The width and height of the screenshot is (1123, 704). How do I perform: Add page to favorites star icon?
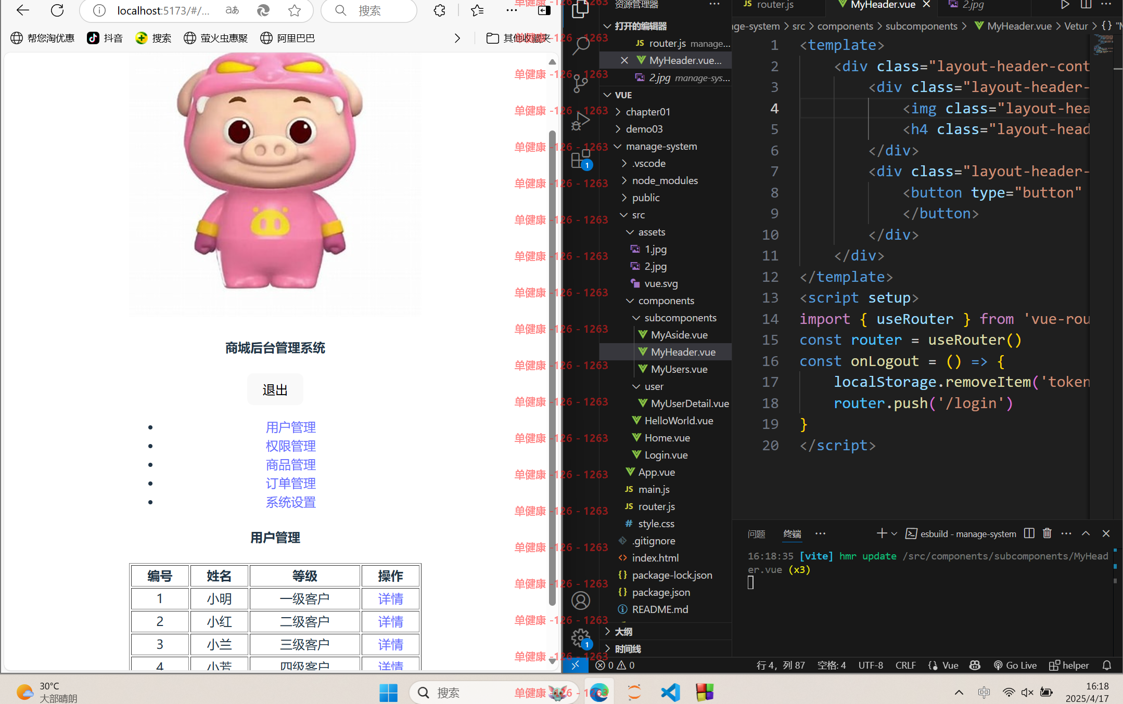coord(295,10)
